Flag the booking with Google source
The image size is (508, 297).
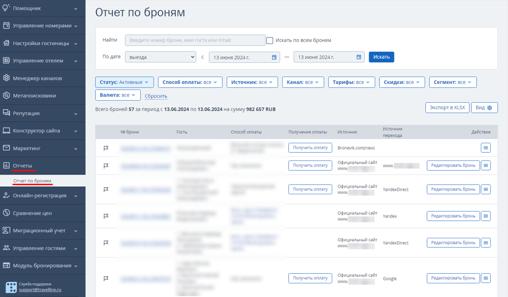pos(106,278)
